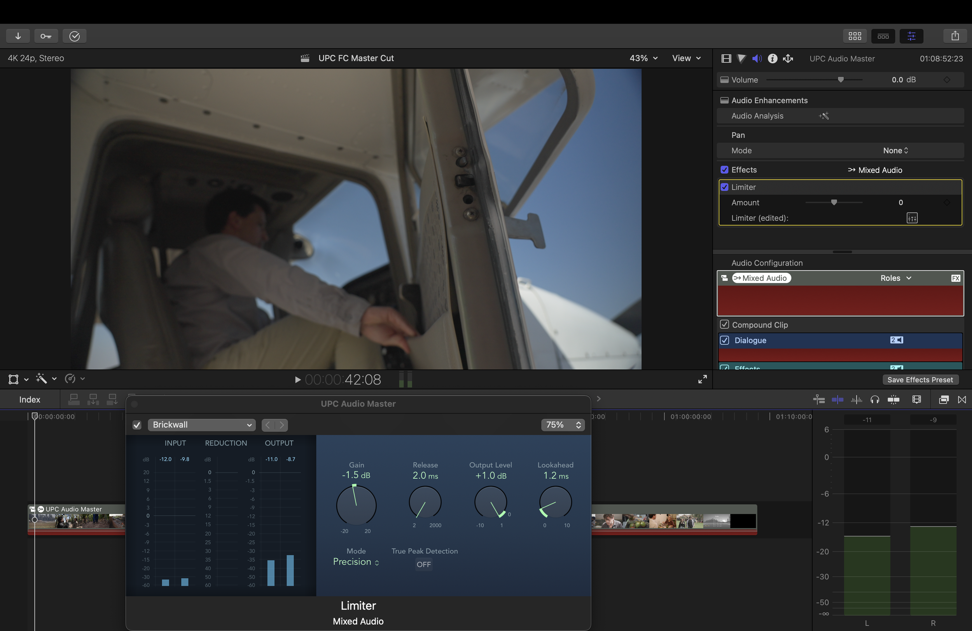Switch to the Audio inspector speaker icon
Image resolution: width=972 pixels, height=631 pixels.
point(757,58)
